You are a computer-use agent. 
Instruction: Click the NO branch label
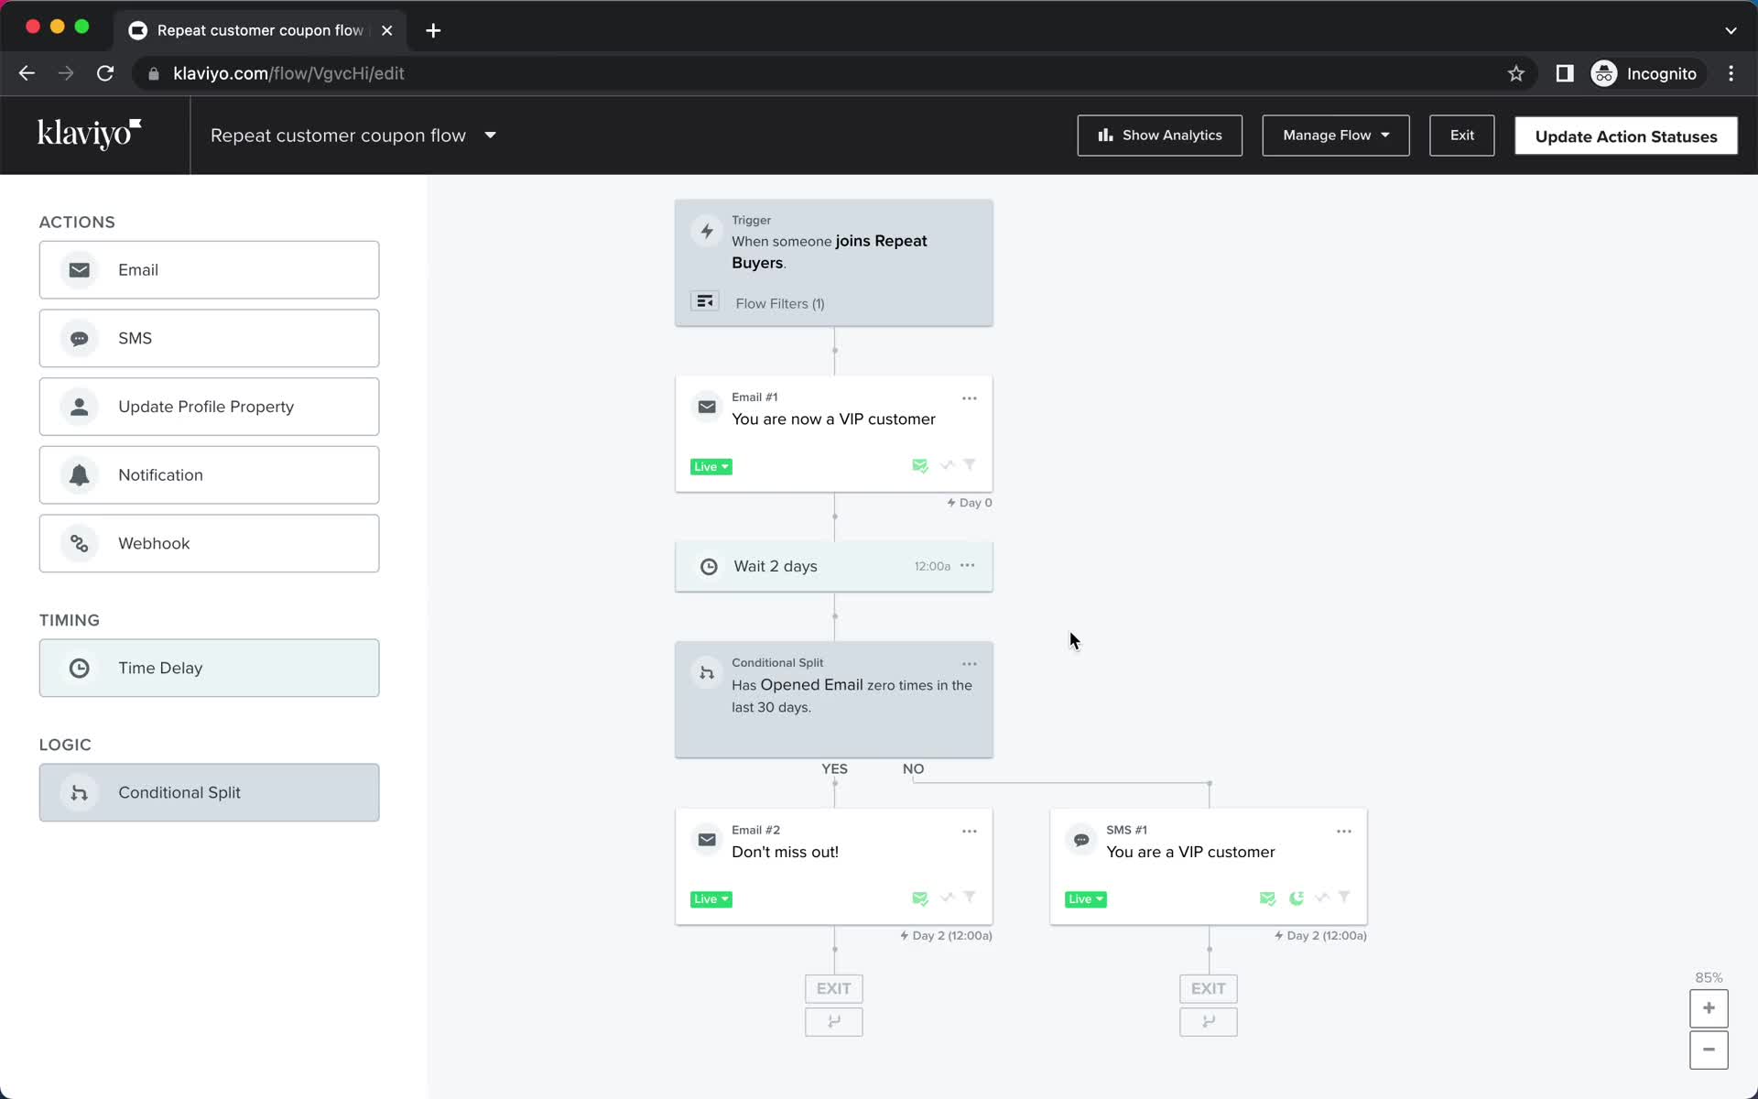913,769
